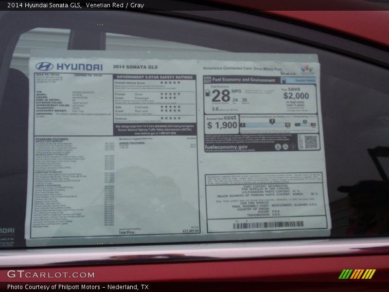The width and height of the screenshot is (389, 292).
Task: Click the Rollover rating stars
Action: click(x=171, y=118)
